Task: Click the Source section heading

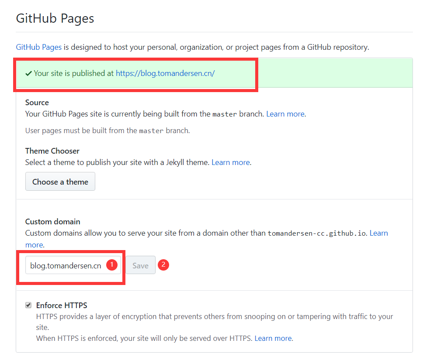Action: tap(37, 103)
